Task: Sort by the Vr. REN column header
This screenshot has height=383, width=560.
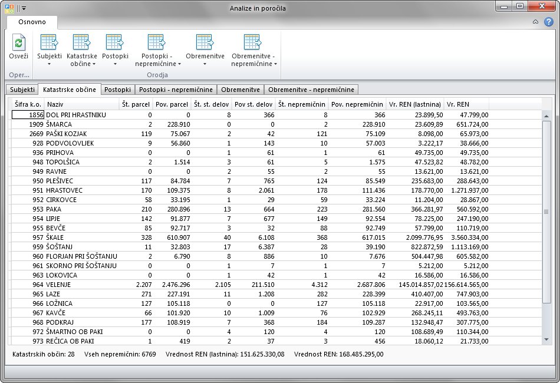Action: click(x=466, y=104)
